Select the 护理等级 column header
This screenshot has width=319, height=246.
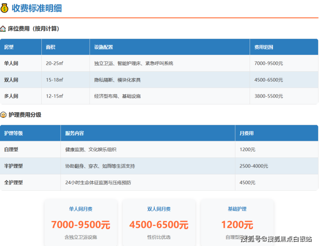click(13, 133)
